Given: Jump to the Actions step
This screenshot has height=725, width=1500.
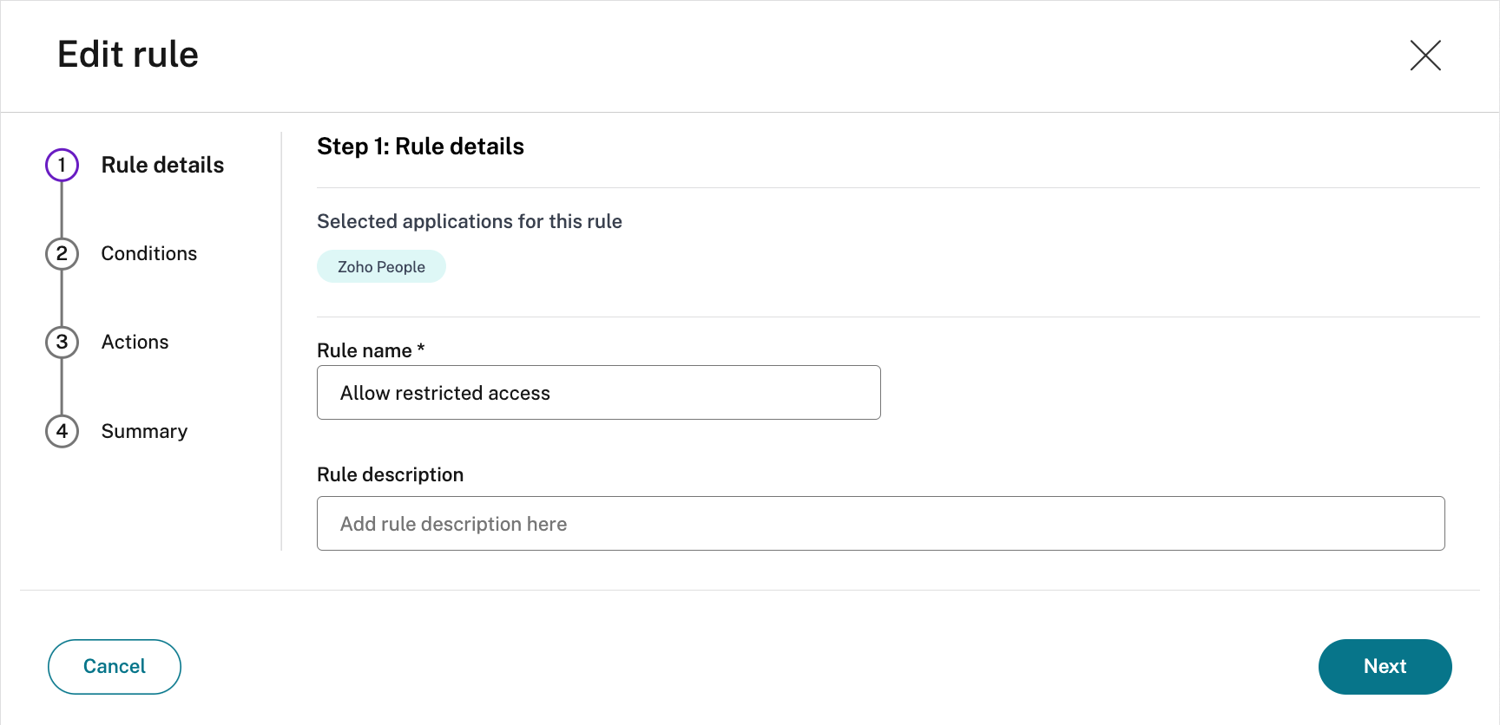Looking at the screenshot, I should [x=135, y=342].
